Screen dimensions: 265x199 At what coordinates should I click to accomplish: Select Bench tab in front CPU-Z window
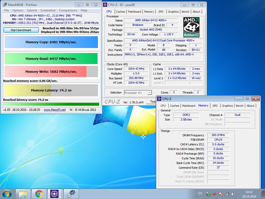point(239,106)
